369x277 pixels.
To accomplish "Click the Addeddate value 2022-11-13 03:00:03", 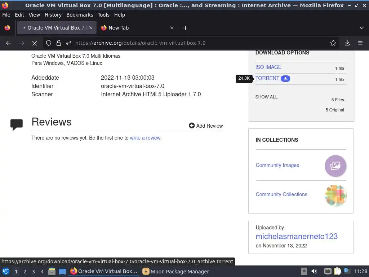I will pyautogui.click(x=128, y=78).
